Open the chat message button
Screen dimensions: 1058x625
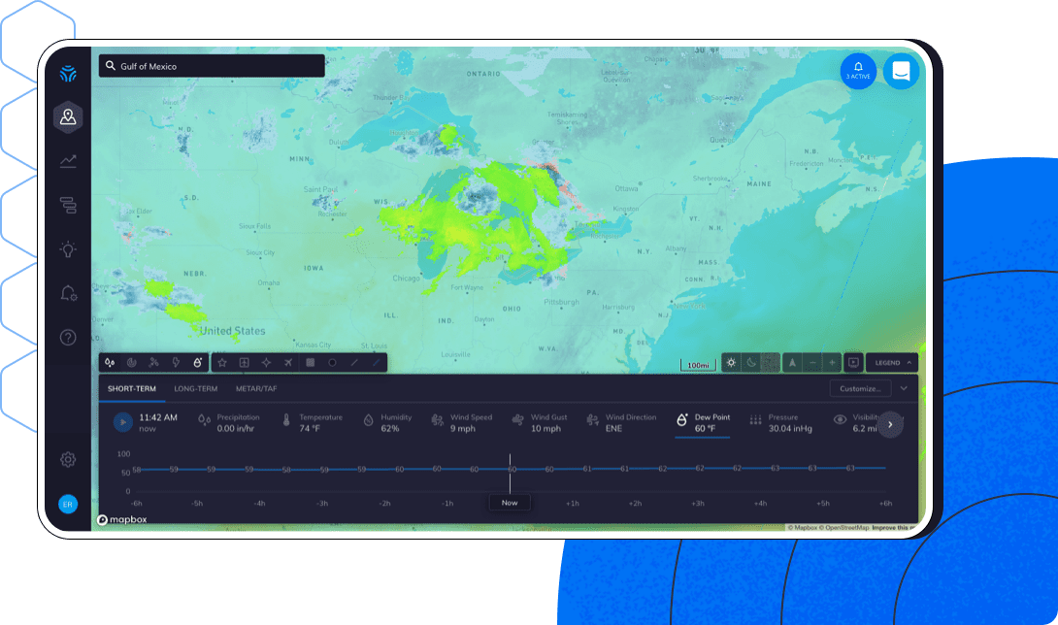pos(902,71)
